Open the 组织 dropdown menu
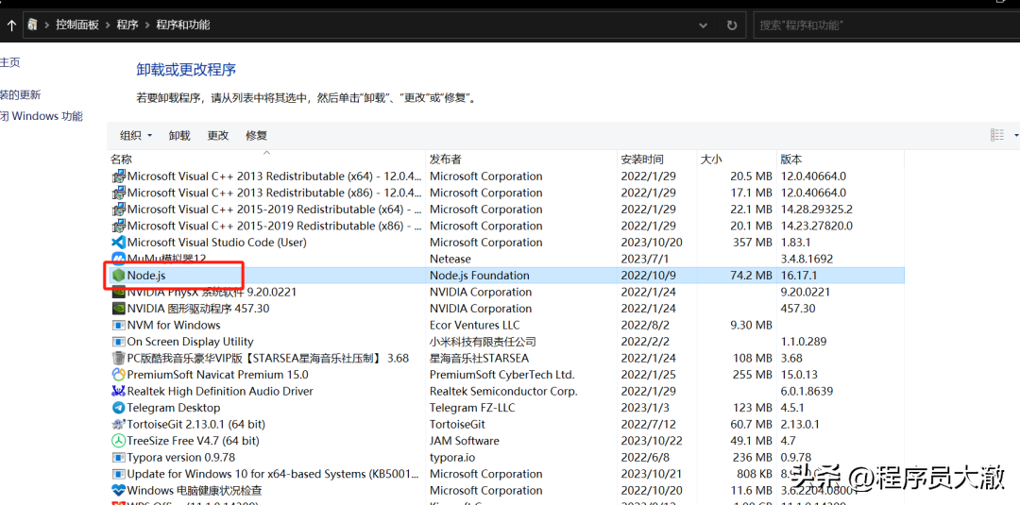Screen dimensions: 1020x505 tap(136, 135)
